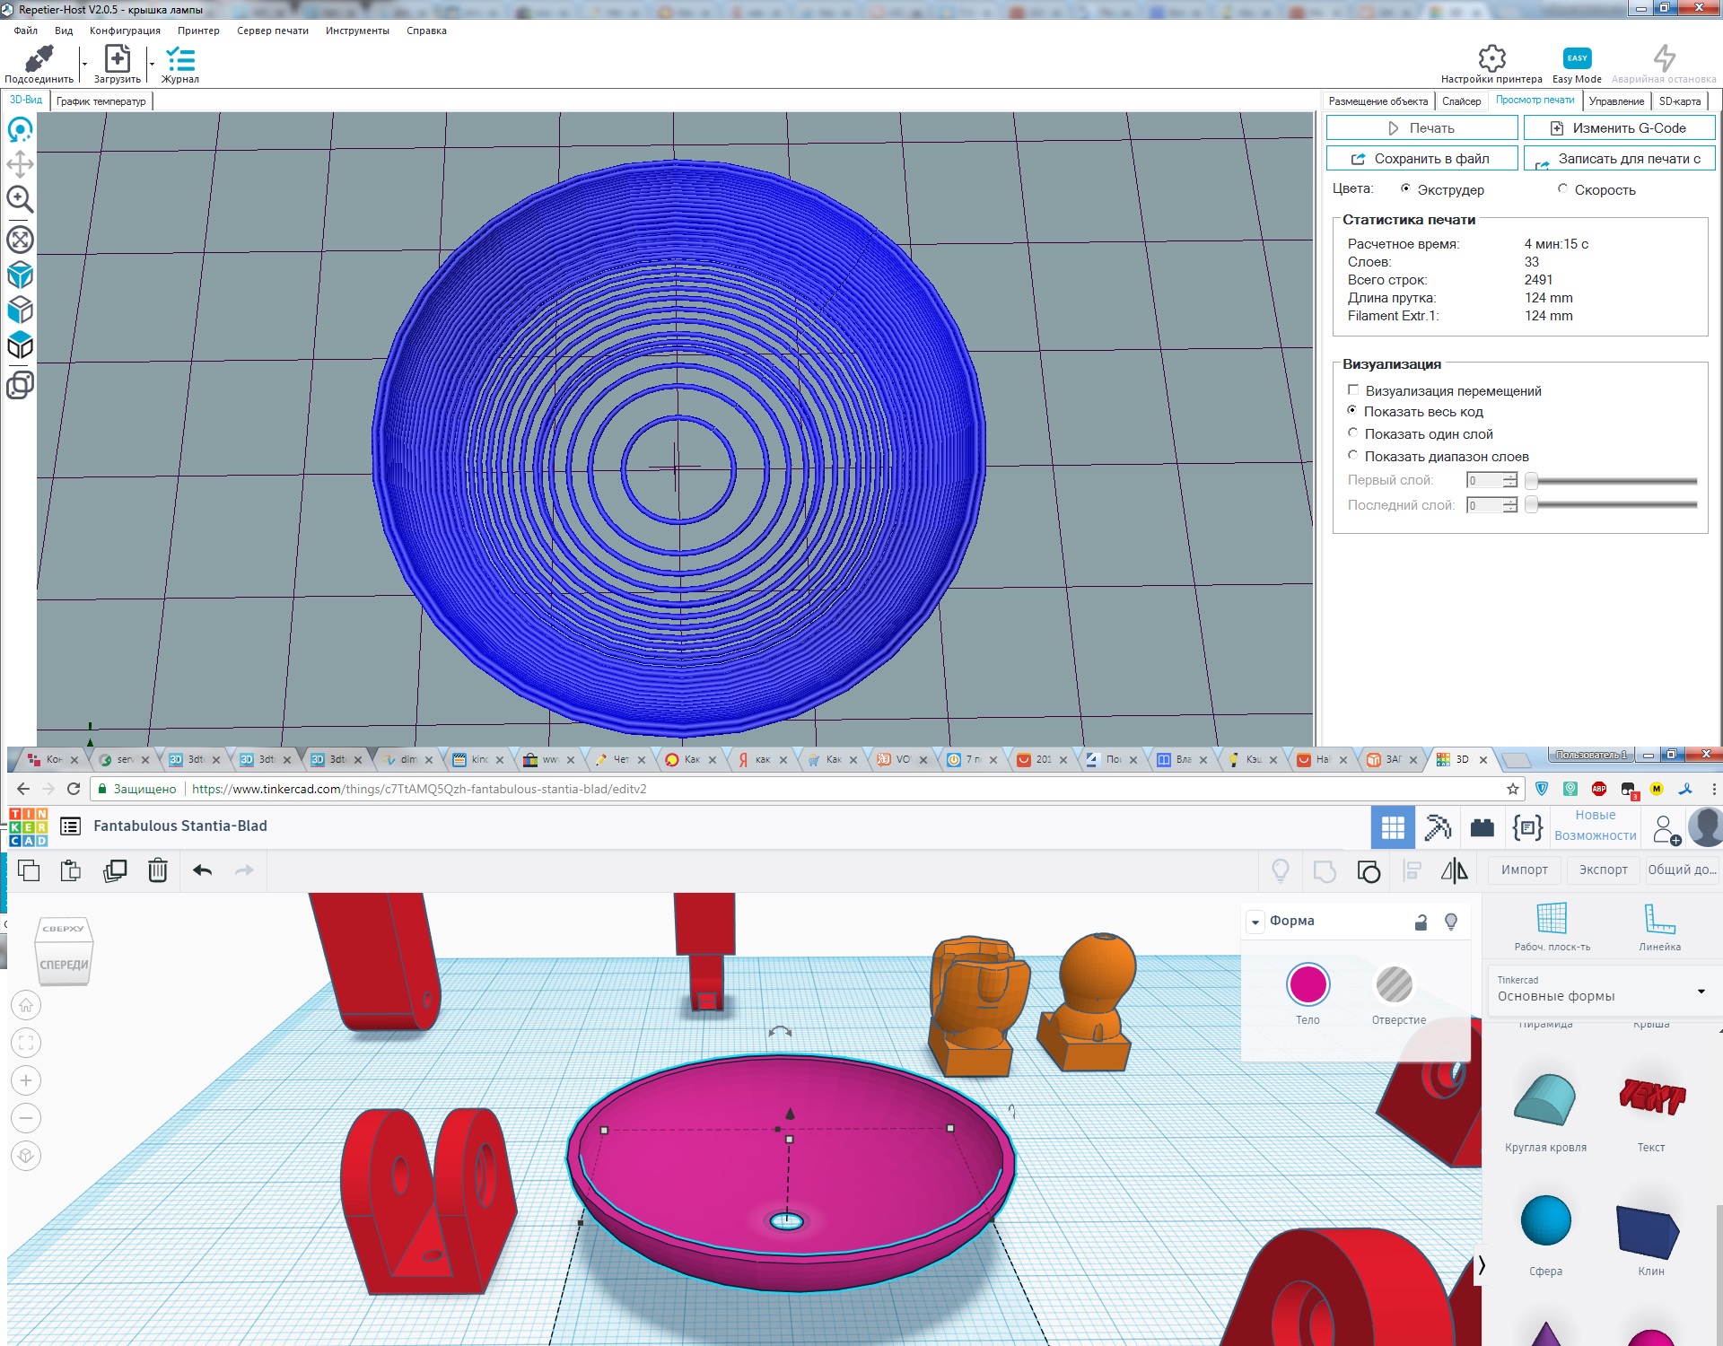
Task: Open the Tinkercad blocks pickaxe mode icon
Action: [1438, 826]
